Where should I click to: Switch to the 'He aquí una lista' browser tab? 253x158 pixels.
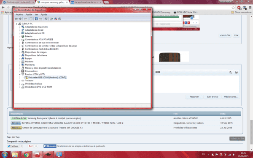coord(86,2)
